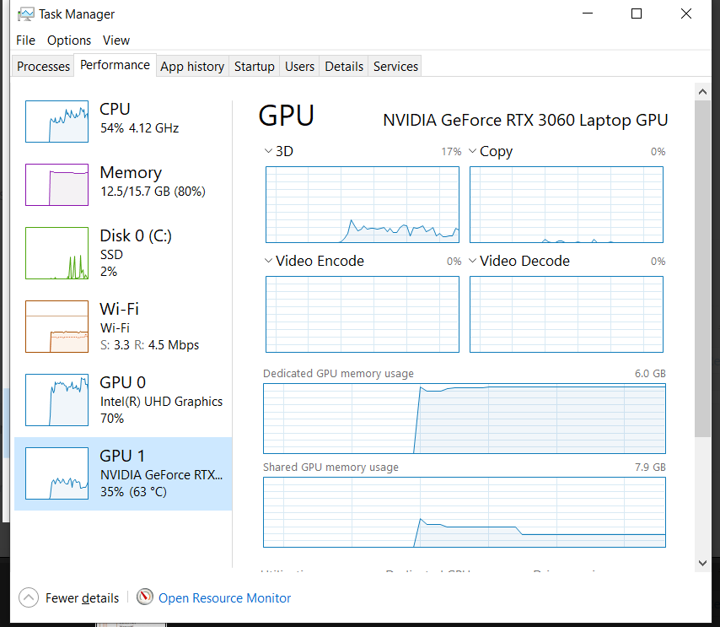Click the '6.0 GB' dedicated memory value
720x627 pixels.
point(650,373)
